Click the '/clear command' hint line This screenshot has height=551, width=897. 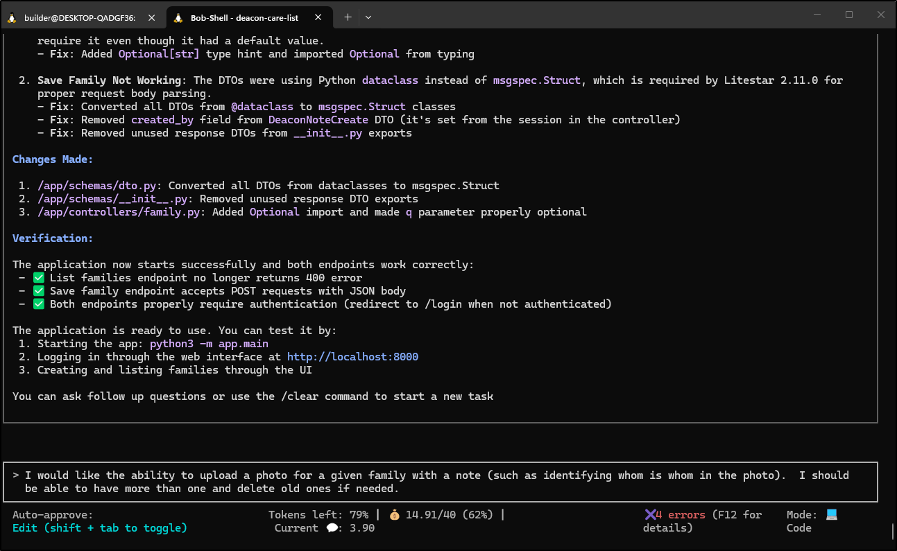[x=253, y=396]
